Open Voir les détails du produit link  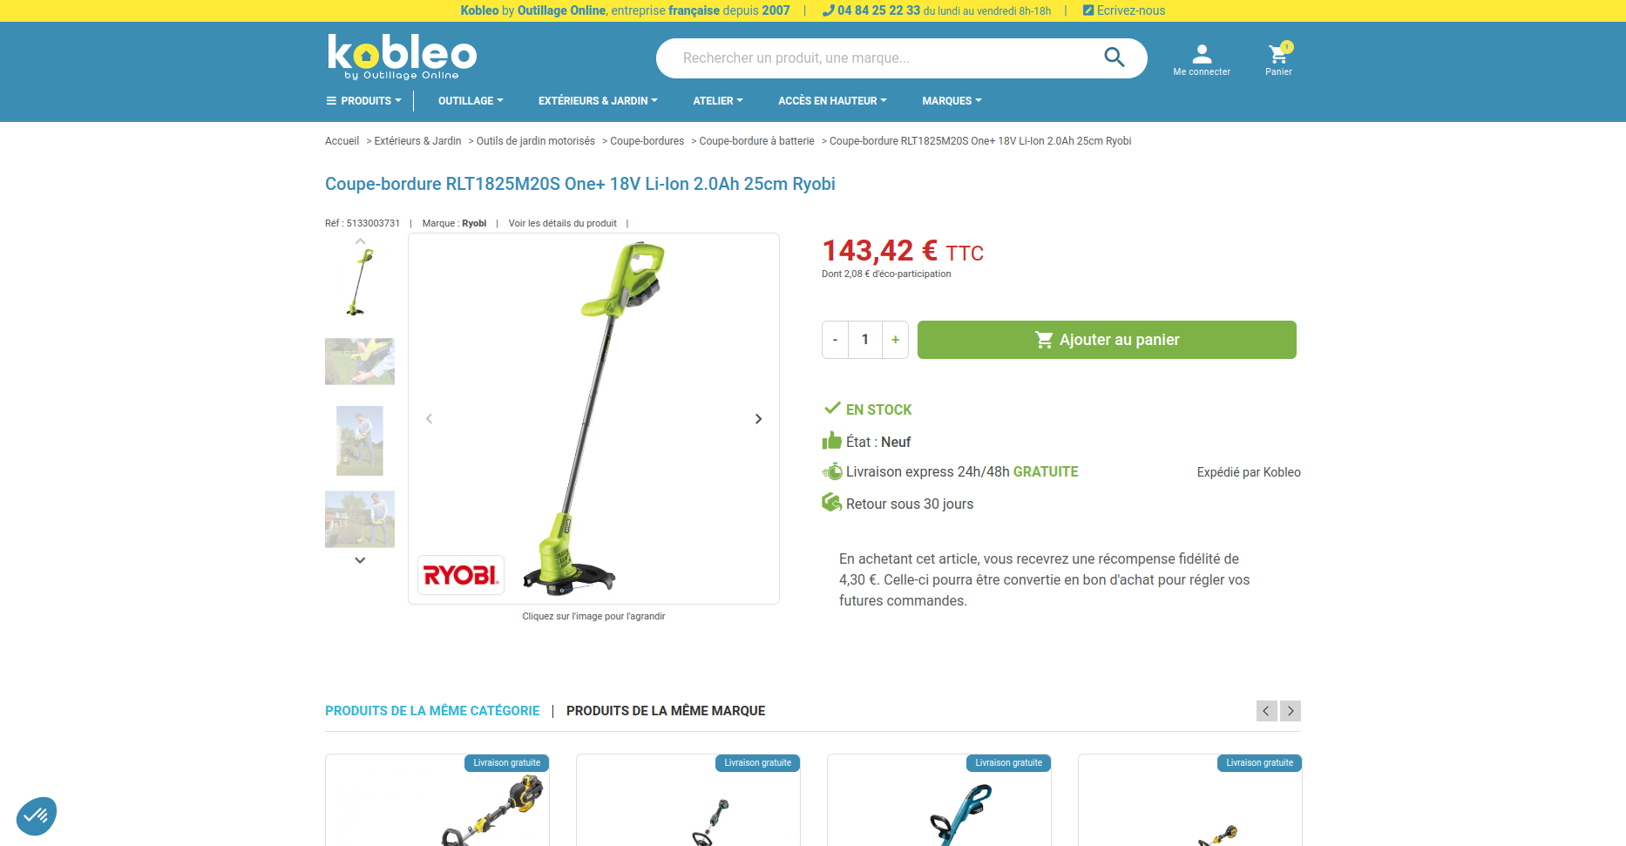563,224
